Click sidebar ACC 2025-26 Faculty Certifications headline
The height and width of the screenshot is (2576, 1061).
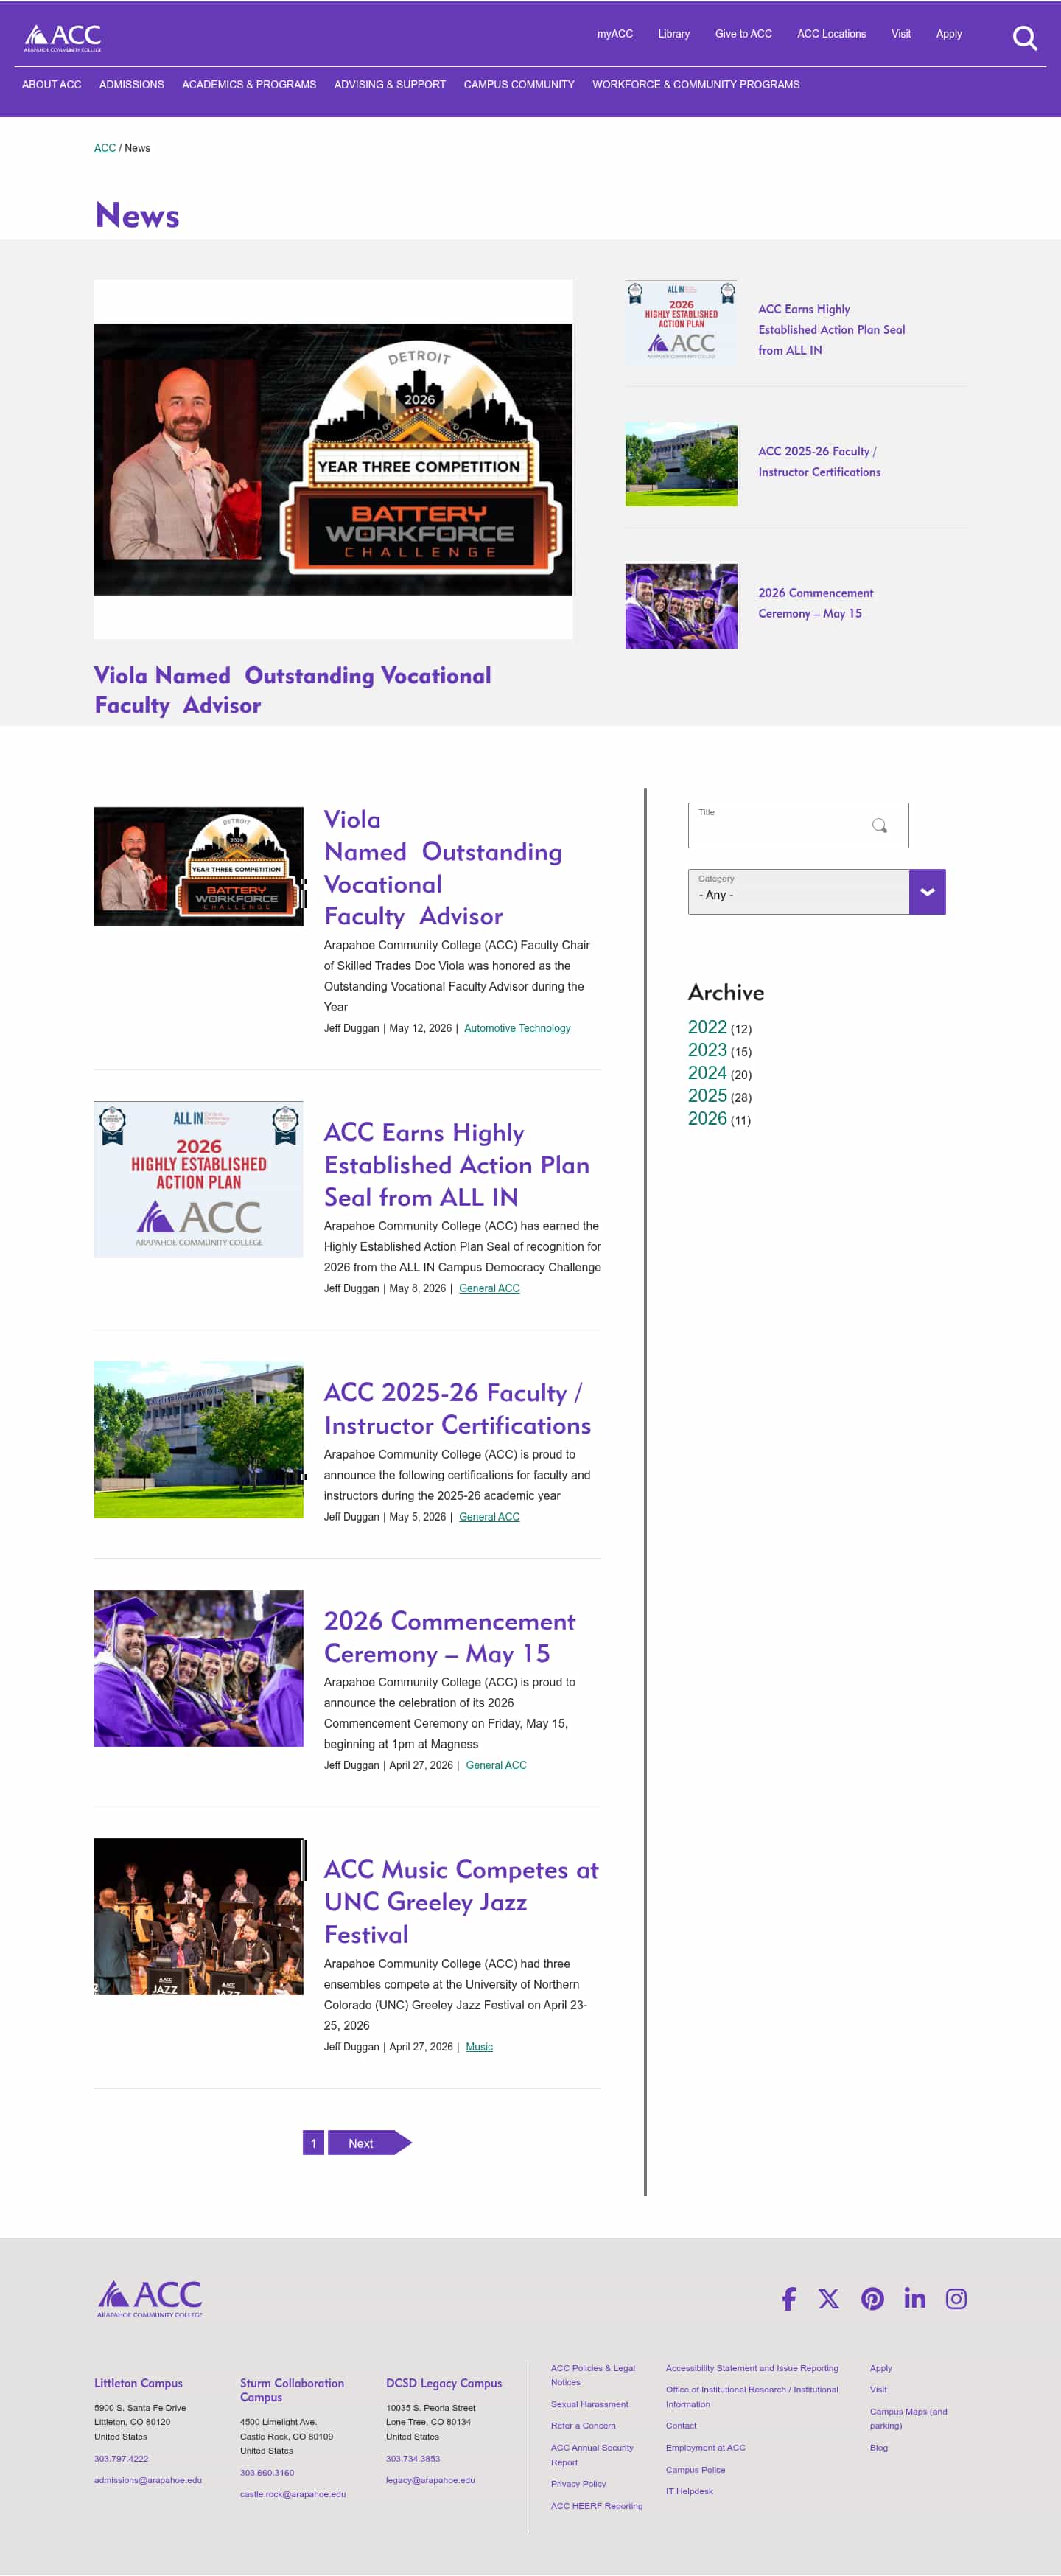click(819, 461)
